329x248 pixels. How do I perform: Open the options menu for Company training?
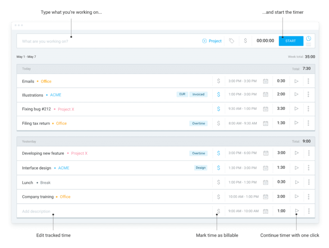(x=309, y=196)
